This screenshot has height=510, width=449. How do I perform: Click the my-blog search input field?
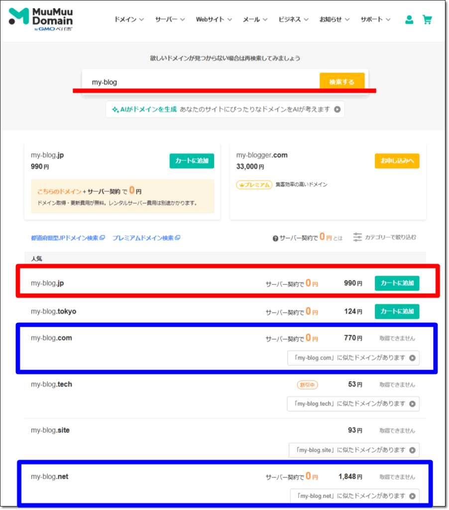click(x=199, y=80)
